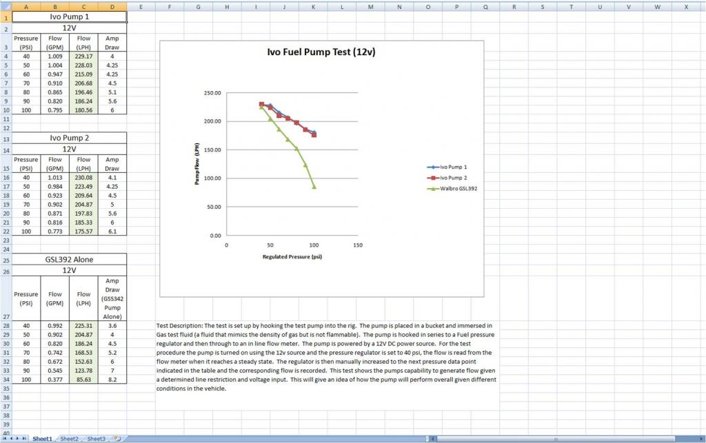Click the next sheet navigation arrow

pyautogui.click(x=18, y=438)
